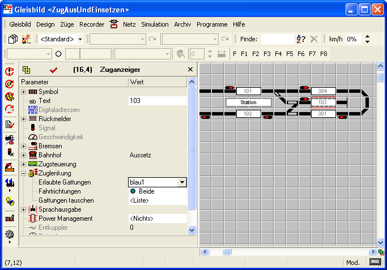Toggle function F2
The image size is (387, 270).
pyautogui.click(x=256, y=54)
